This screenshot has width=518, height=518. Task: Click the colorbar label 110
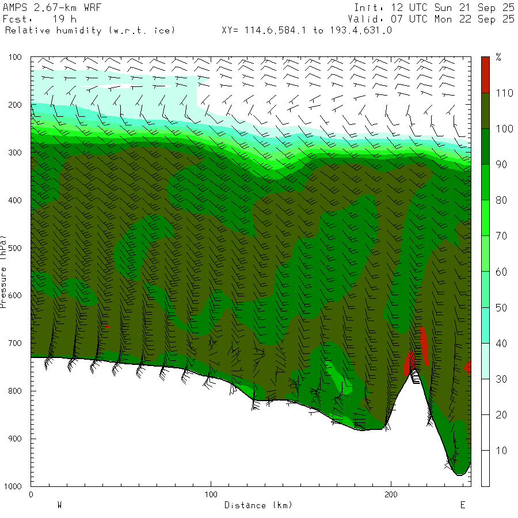click(x=504, y=93)
